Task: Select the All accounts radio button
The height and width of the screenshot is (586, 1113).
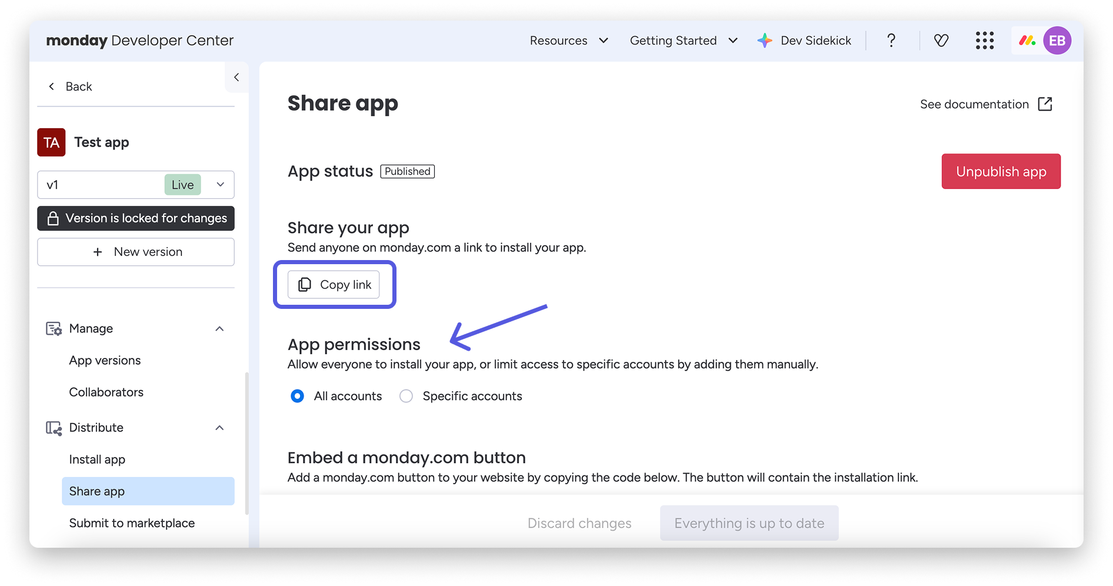Action: click(298, 396)
